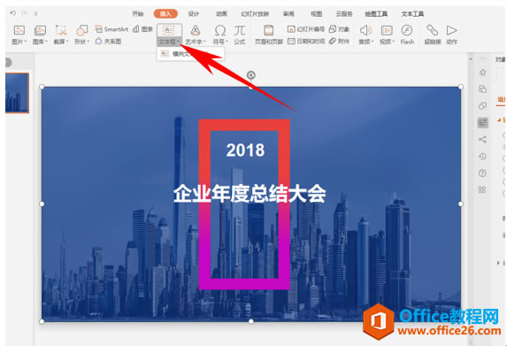
Task: Insert a 公式 (Equation) with Pi icon
Action: point(240,35)
